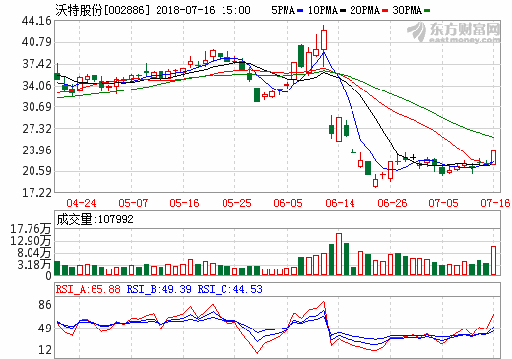The height and width of the screenshot is (359, 512).
Task: Select the 06-14 date label
Action: coord(340,203)
